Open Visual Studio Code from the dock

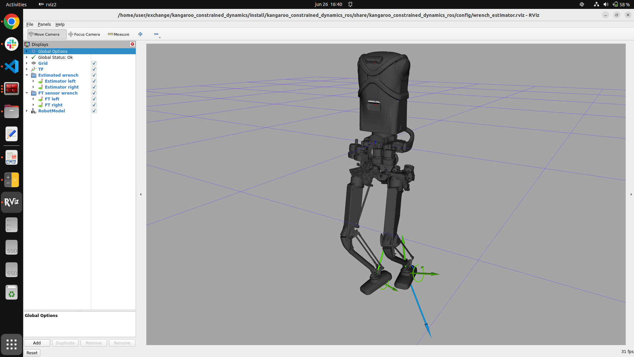12,66
